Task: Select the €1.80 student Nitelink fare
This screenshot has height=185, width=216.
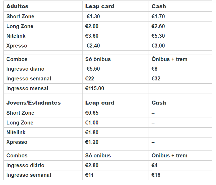Action: tap(92, 132)
